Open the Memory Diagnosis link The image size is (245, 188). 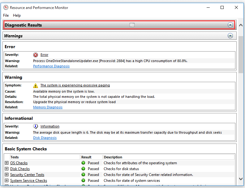click(48, 107)
